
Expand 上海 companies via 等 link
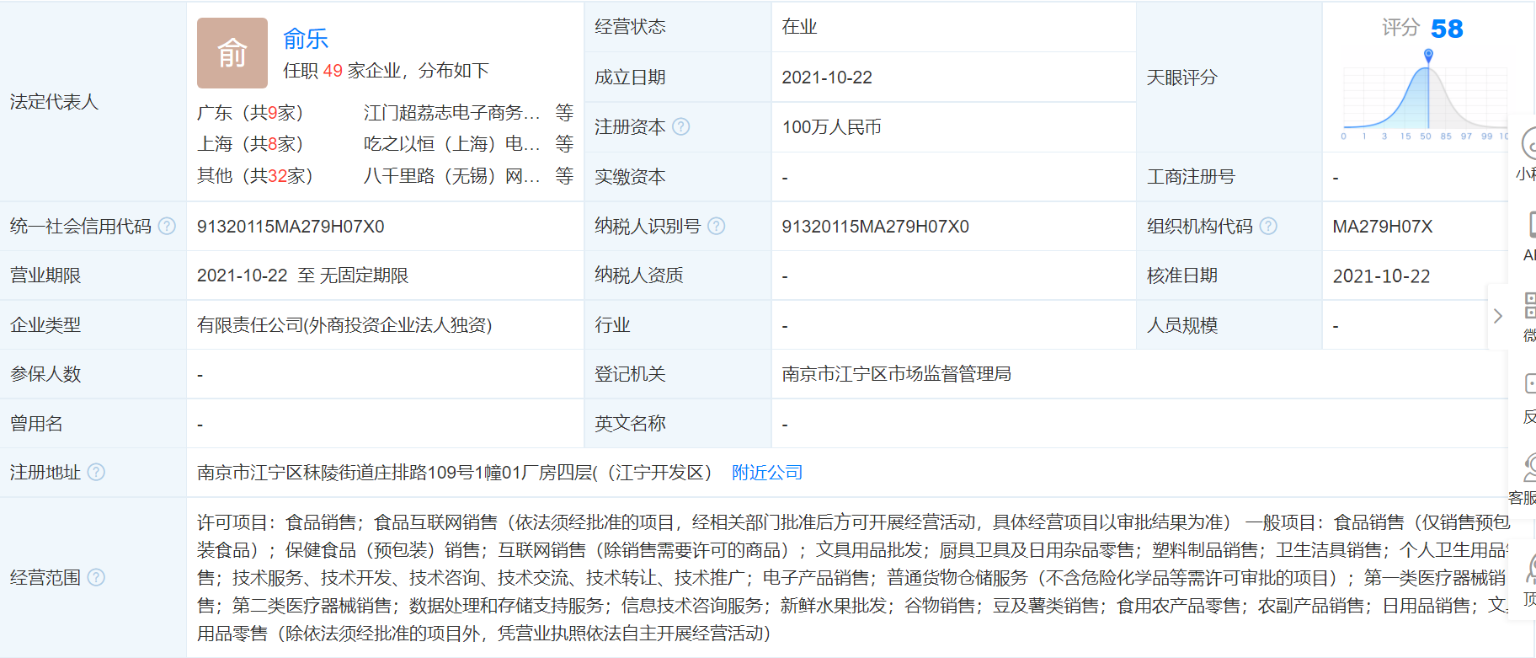(x=564, y=144)
